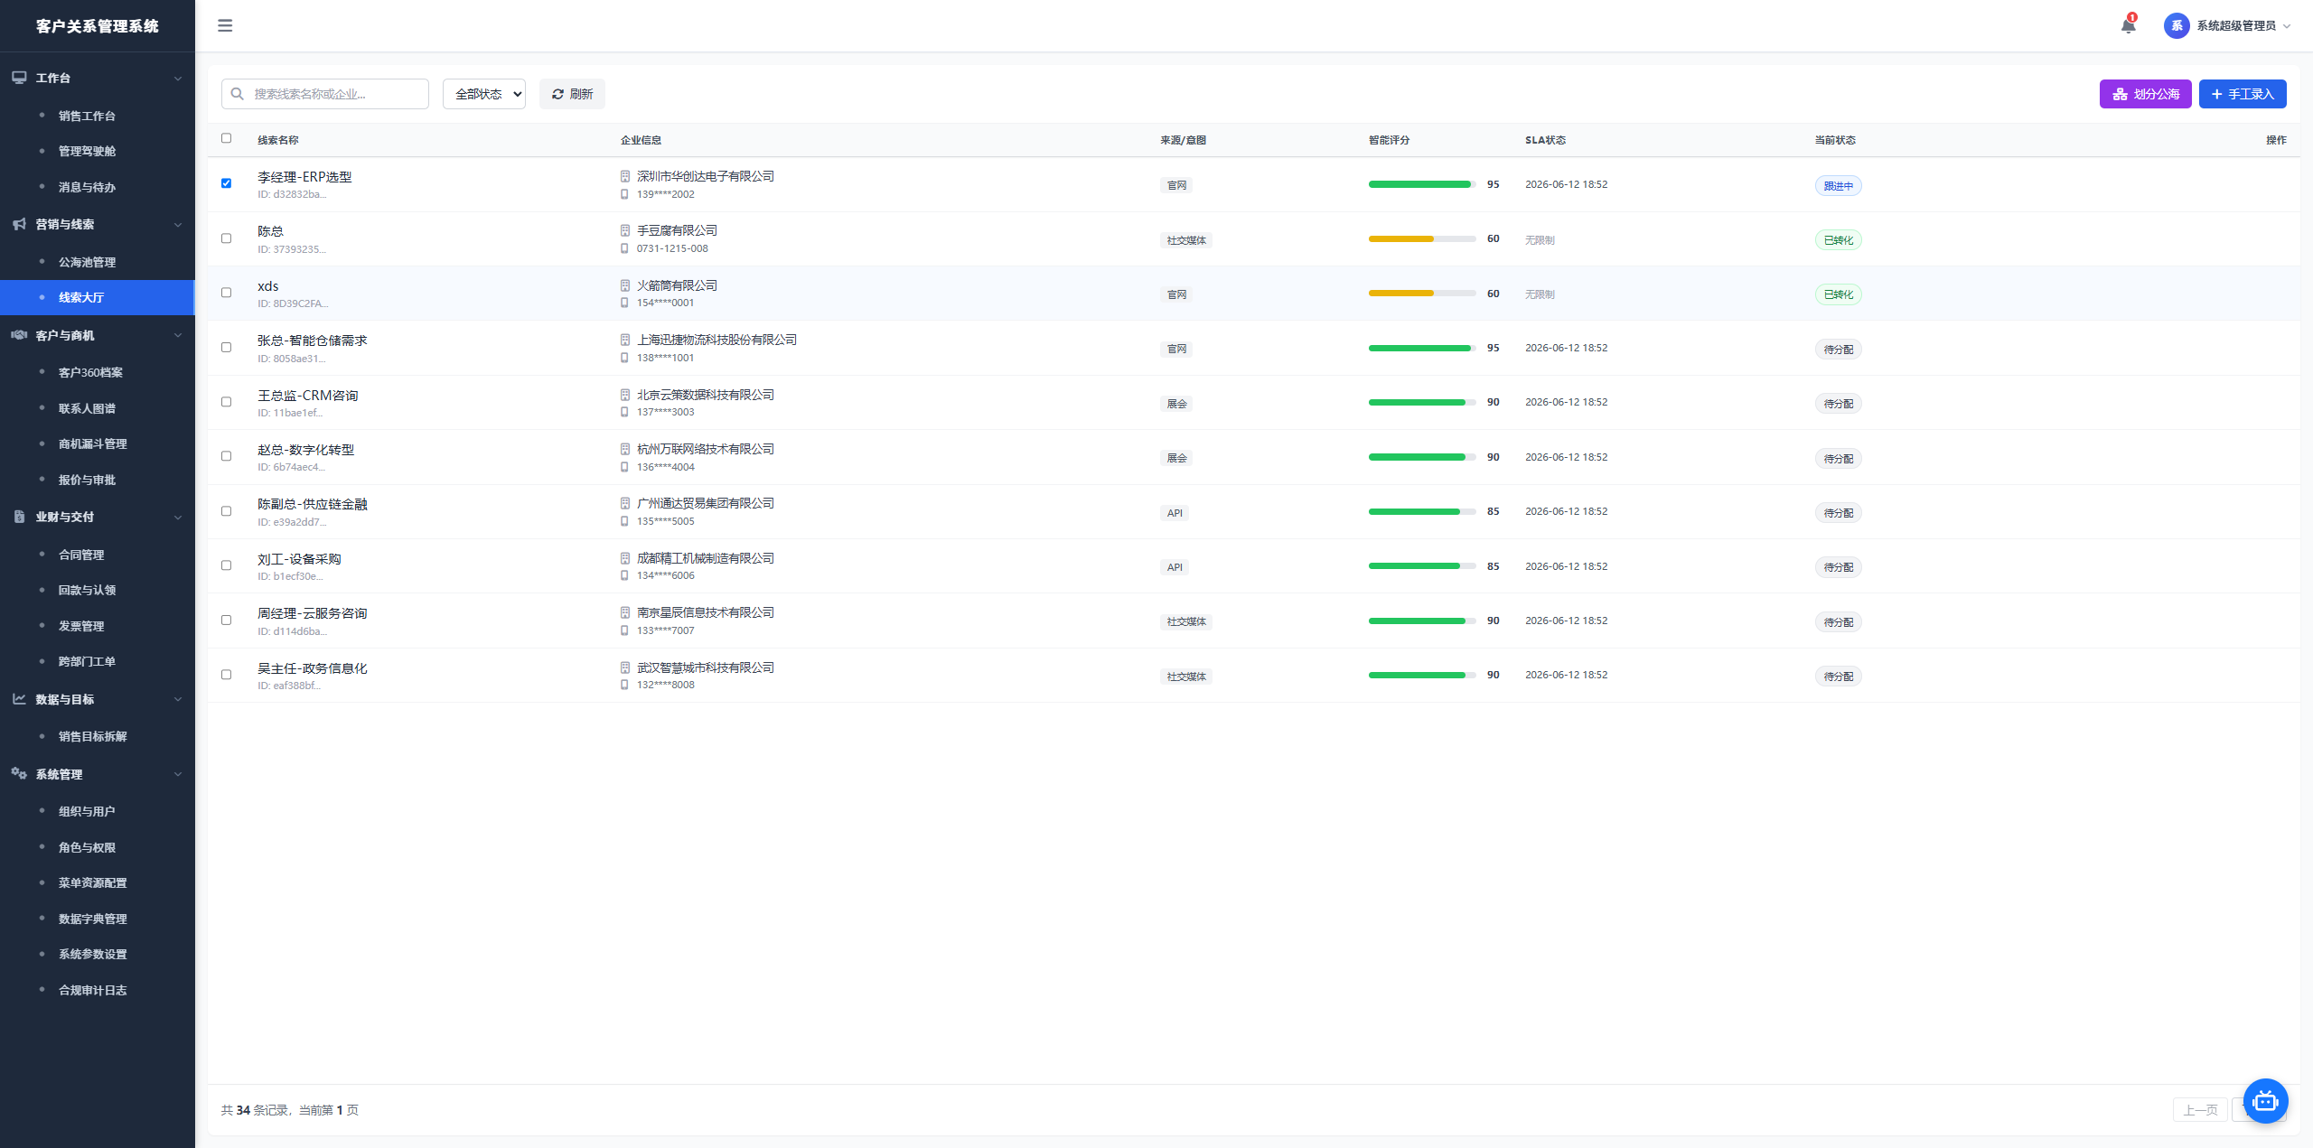Check the 张总-智能仓储需求 row checkbox

click(x=226, y=348)
